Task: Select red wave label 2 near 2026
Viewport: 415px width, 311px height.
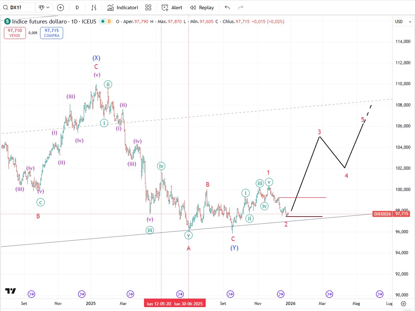Action: 286,224
